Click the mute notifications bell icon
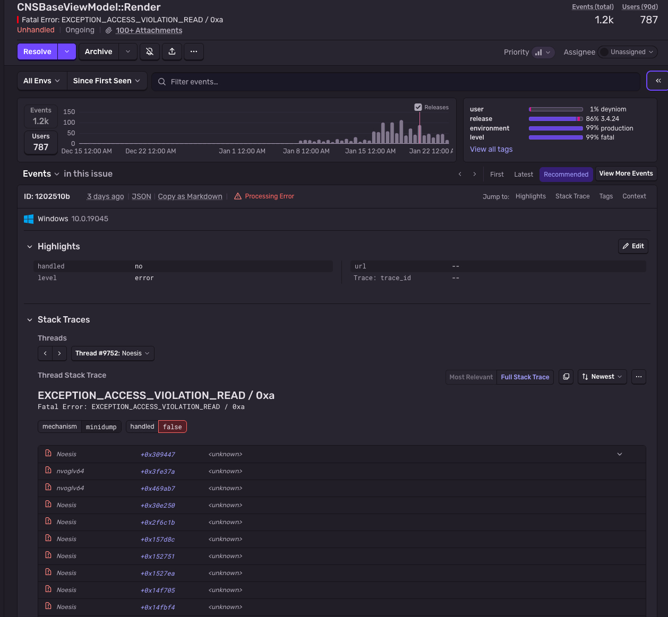 (x=150, y=51)
